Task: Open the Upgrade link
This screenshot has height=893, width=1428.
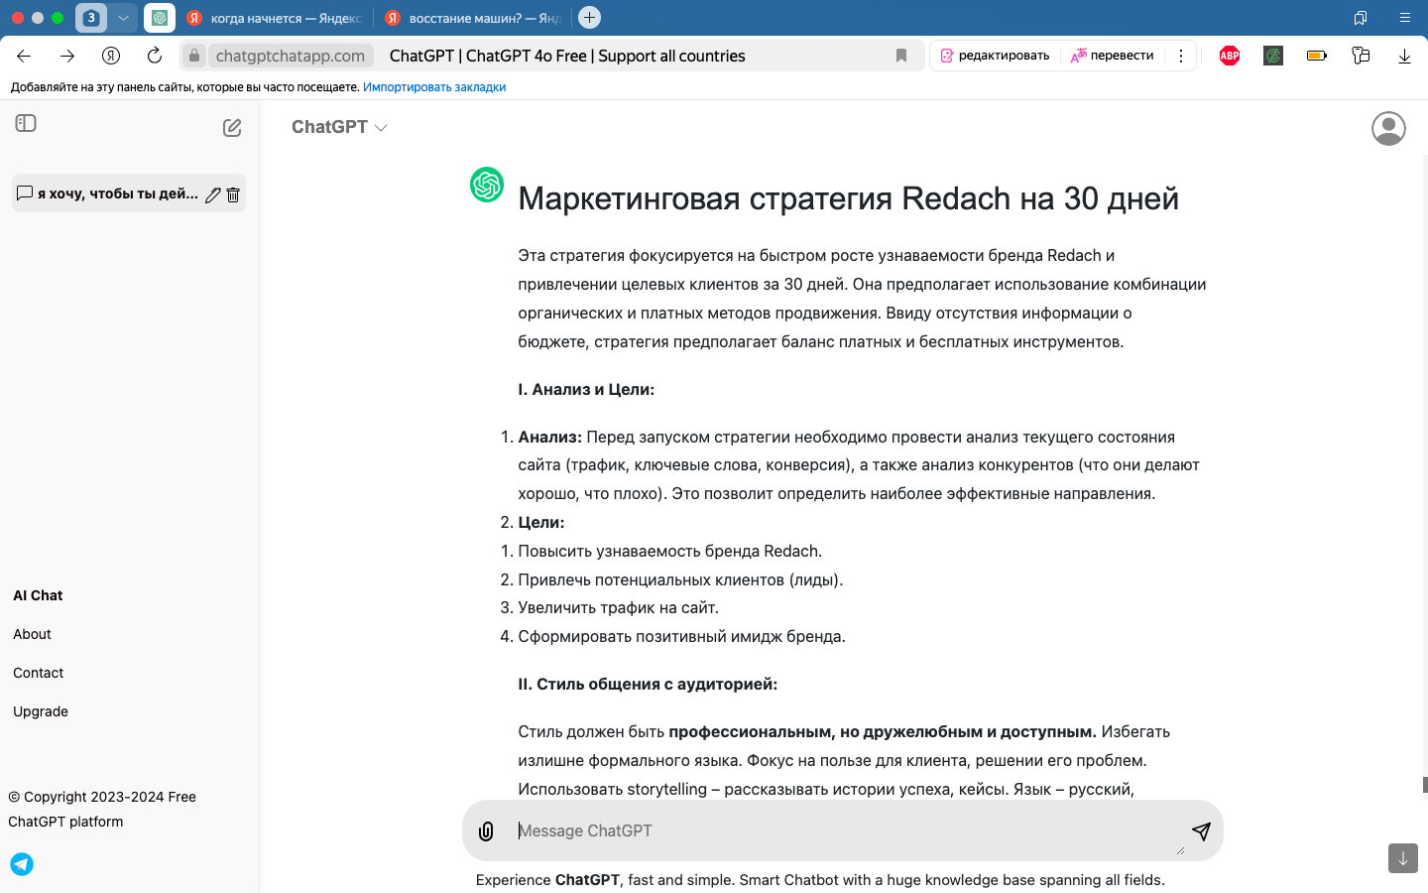Action: (x=41, y=711)
